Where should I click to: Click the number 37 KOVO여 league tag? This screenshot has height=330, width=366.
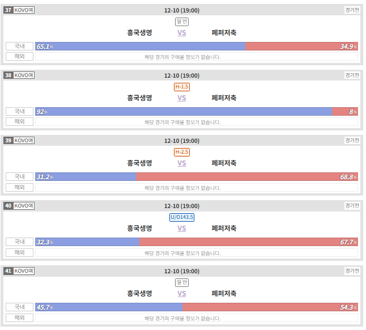(19, 10)
